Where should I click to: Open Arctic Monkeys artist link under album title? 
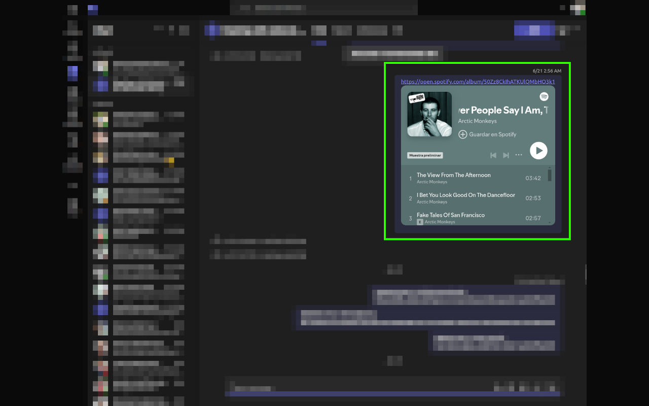click(477, 121)
